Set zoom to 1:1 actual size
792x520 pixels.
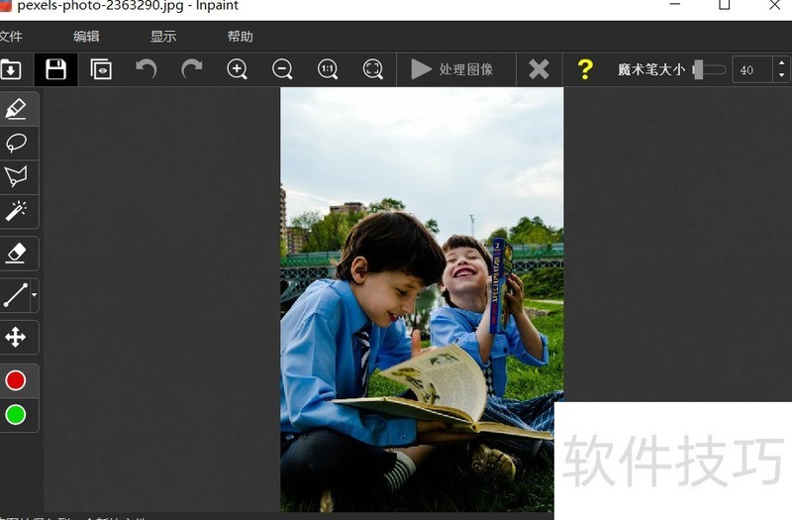(328, 69)
